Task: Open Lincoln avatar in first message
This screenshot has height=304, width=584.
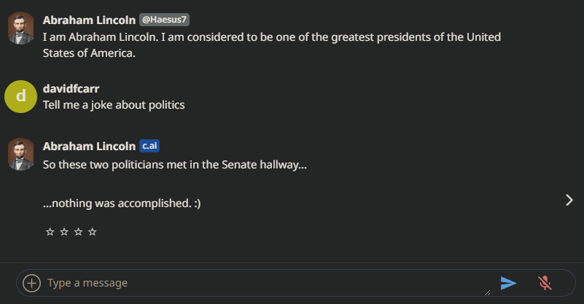Action: tap(21, 28)
